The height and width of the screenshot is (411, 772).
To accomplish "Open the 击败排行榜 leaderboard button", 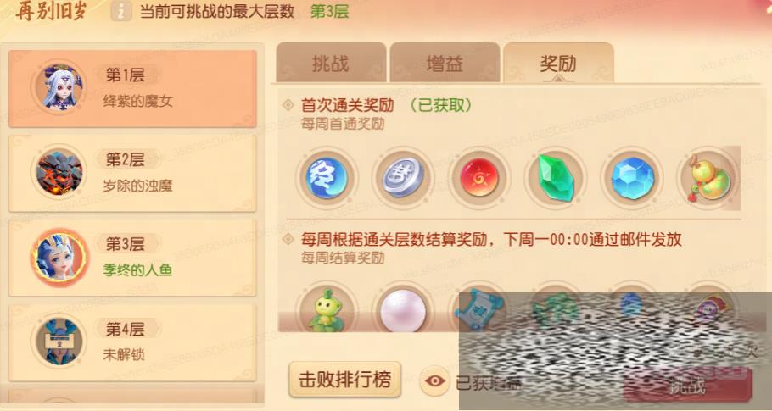I will (344, 380).
